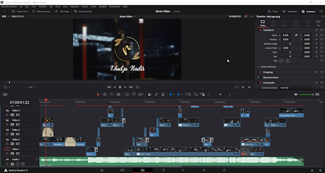This screenshot has height=173, width=325.
Task: Toggle the Cropping section enable switch
Action: [x=260, y=72]
